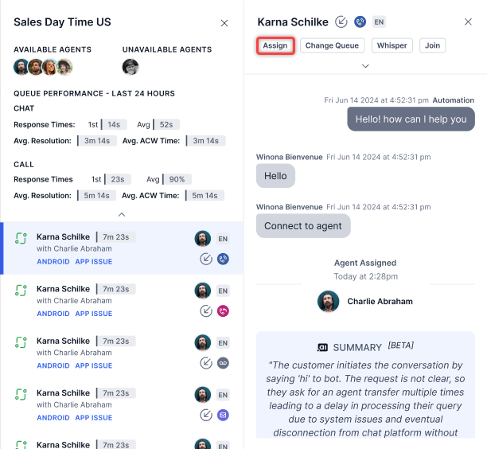The height and width of the screenshot is (449, 487).
Task: Click the unavailable agent avatar
Action: coord(131,67)
